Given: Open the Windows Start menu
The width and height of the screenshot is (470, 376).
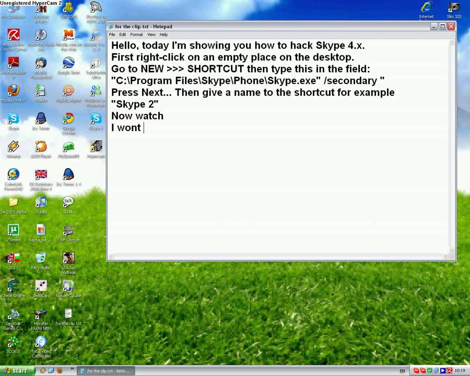Looking at the screenshot, I should 17,371.
